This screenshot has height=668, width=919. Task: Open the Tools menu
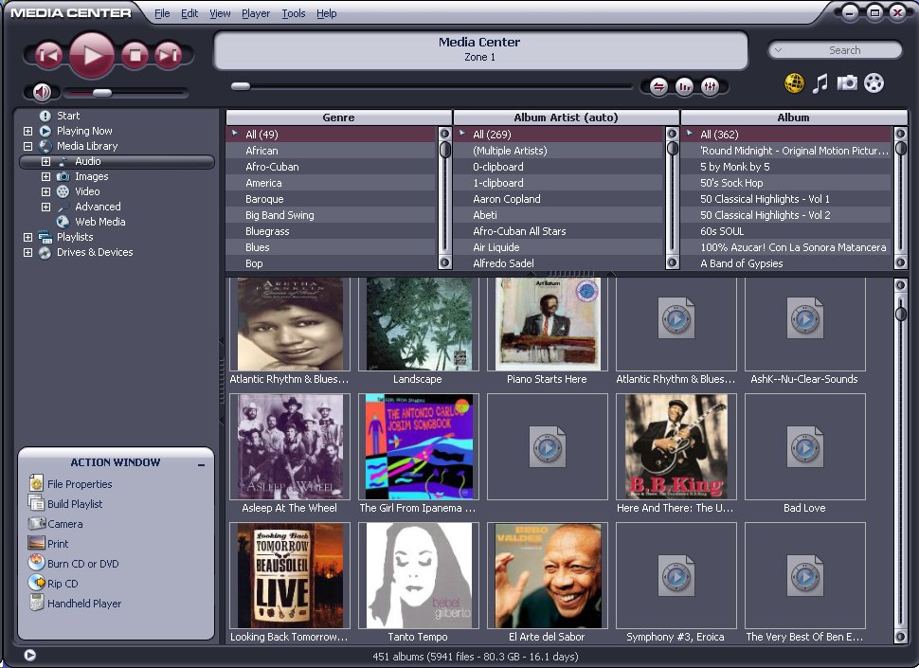coord(293,13)
